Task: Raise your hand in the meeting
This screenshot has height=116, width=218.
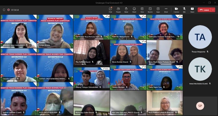Action: (126, 10)
